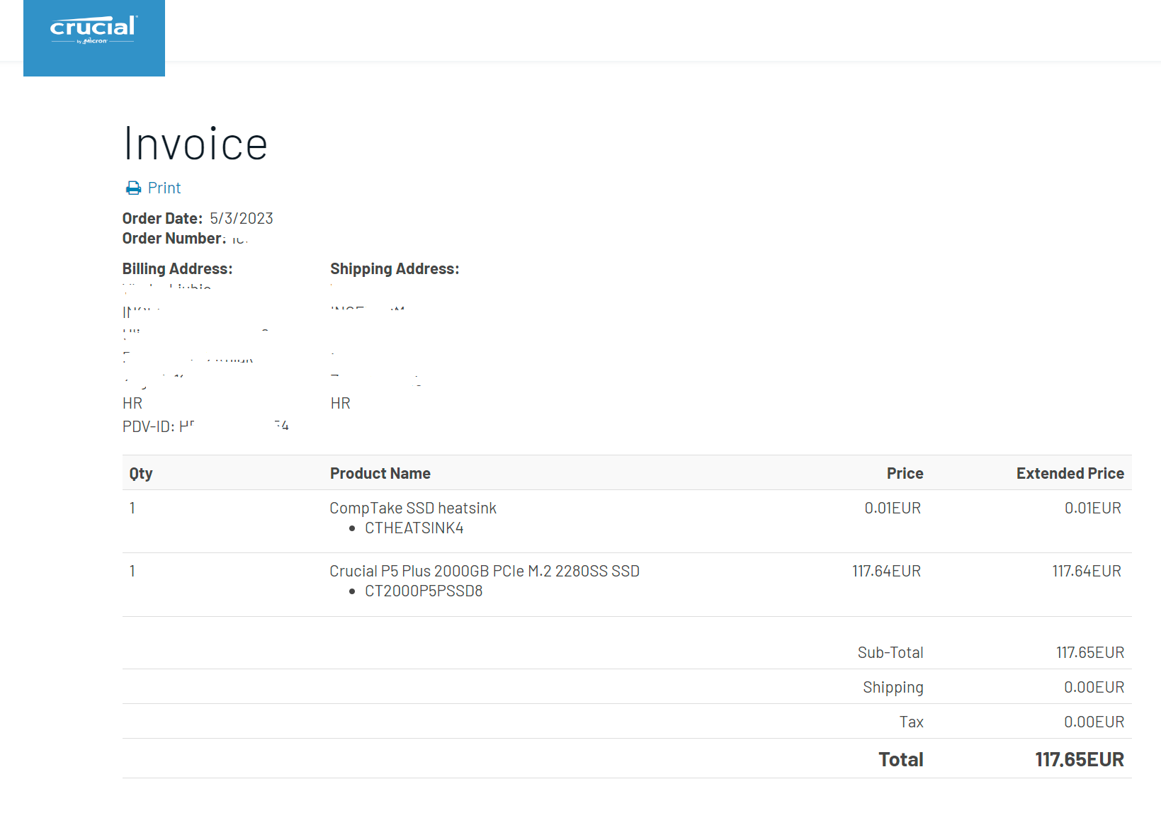Click the Tax row label
This screenshot has height=818, width=1161.
[x=911, y=722]
